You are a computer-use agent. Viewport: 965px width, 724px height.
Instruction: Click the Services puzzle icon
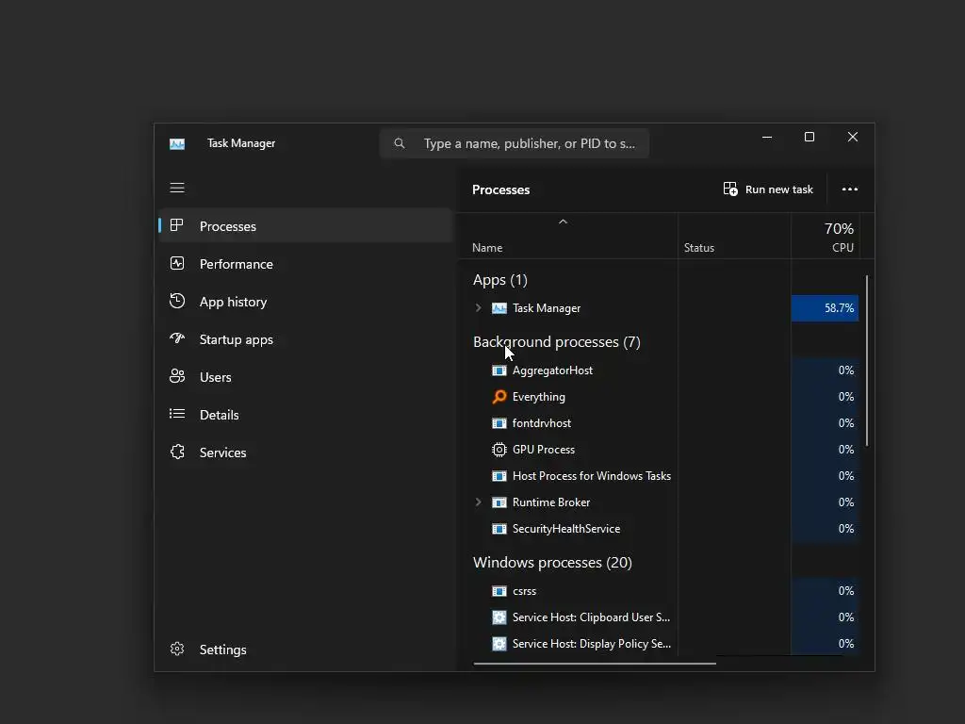point(177,452)
